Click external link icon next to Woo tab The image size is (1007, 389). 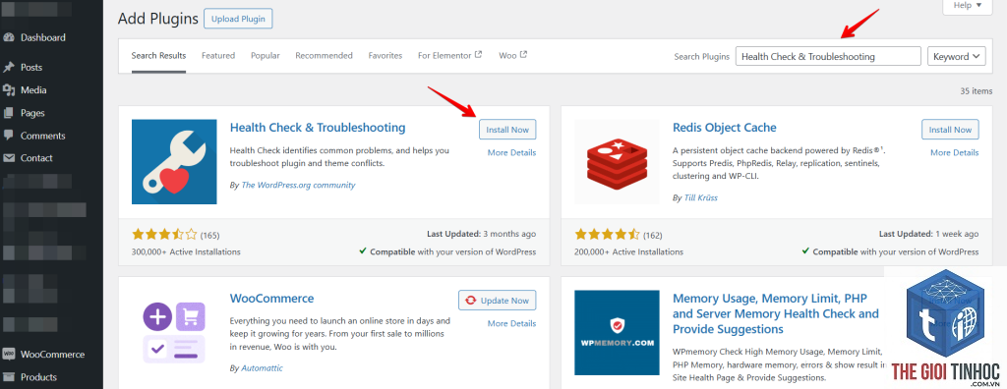523,55
